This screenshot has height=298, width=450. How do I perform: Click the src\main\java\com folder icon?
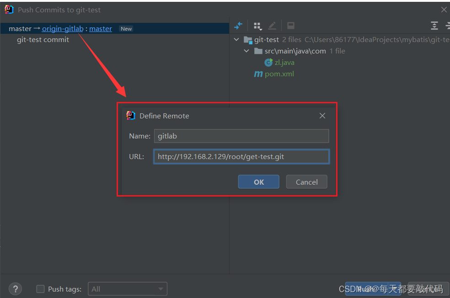point(258,51)
